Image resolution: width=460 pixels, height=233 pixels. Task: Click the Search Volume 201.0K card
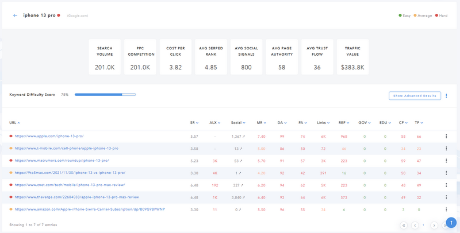(x=105, y=57)
